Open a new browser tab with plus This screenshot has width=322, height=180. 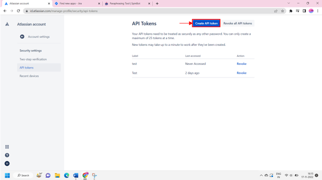tap(157, 3)
